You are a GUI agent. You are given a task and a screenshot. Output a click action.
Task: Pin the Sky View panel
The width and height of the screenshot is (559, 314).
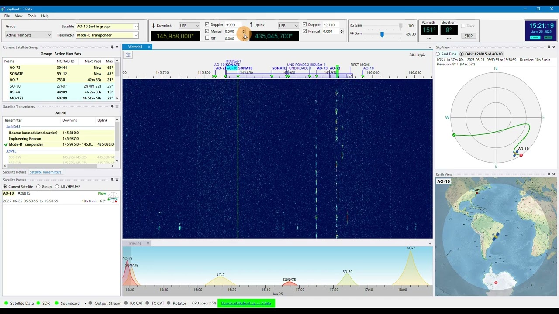click(x=549, y=47)
